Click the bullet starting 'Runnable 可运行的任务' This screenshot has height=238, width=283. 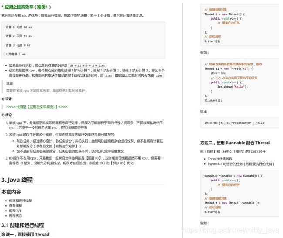[x=241, y=164]
